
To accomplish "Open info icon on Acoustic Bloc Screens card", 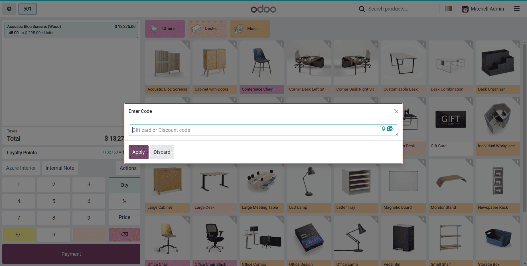I will click(x=187, y=43).
